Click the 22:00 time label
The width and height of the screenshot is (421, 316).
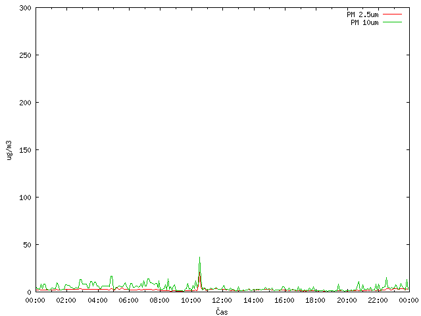point(378,300)
